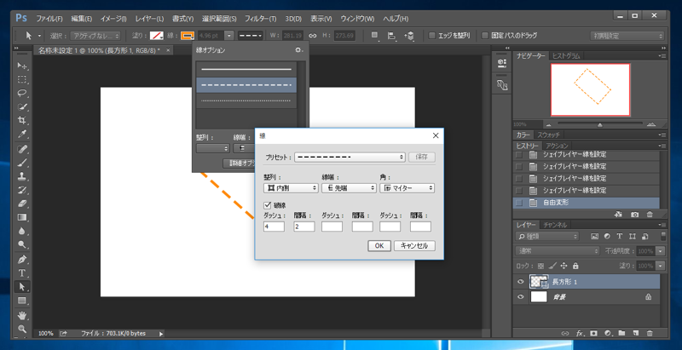Toggle history brush source for 自由変形
This screenshot has width=682, height=350.
click(x=518, y=203)
